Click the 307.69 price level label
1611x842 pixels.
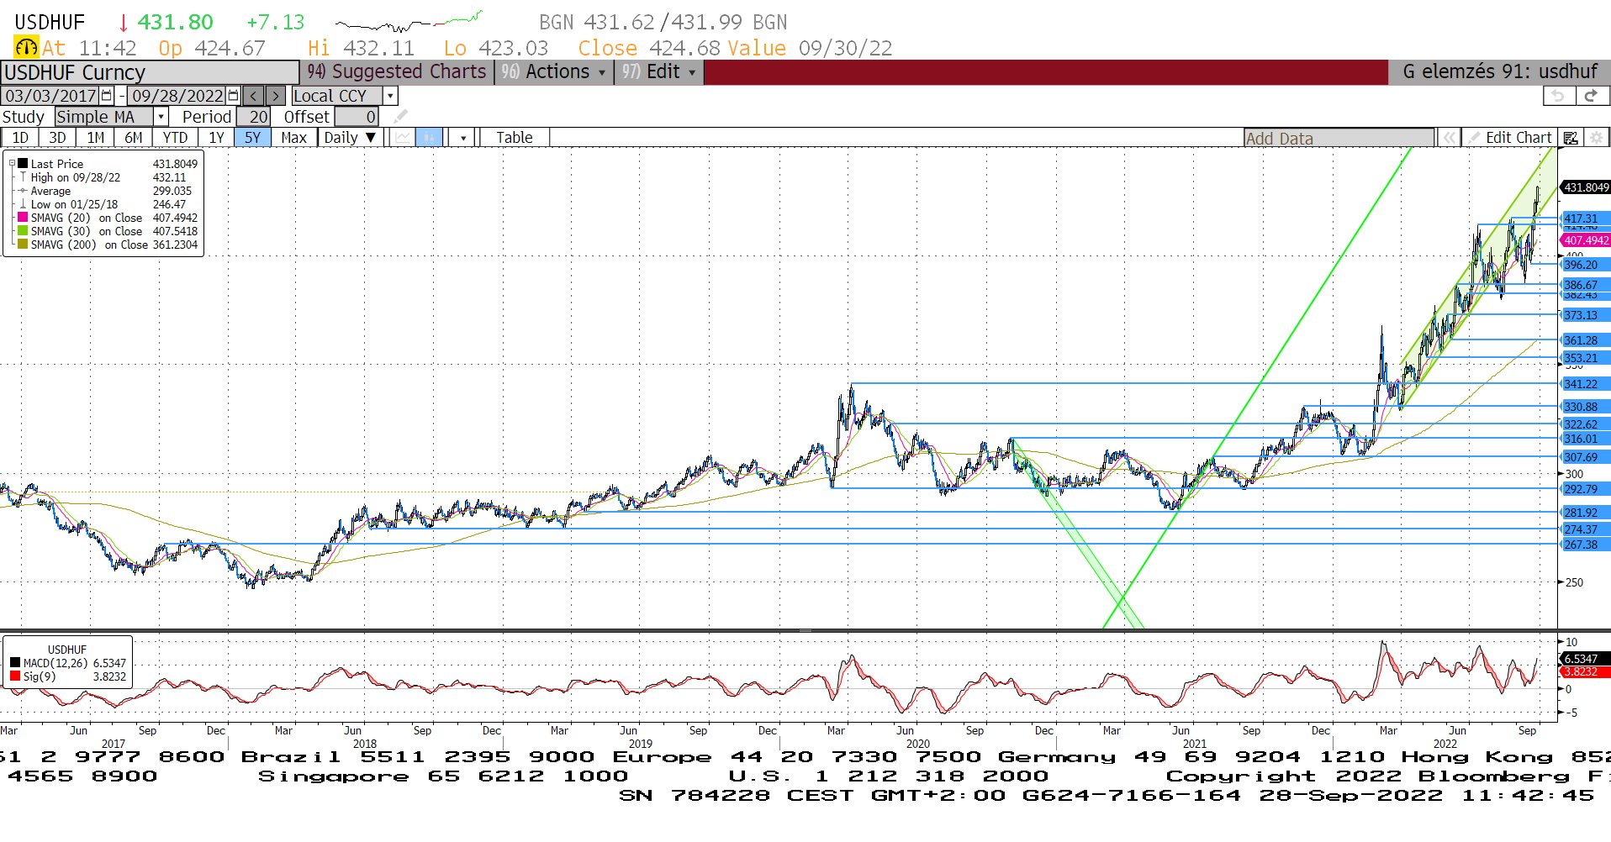pyautogui.click(x=1586, y=457)
